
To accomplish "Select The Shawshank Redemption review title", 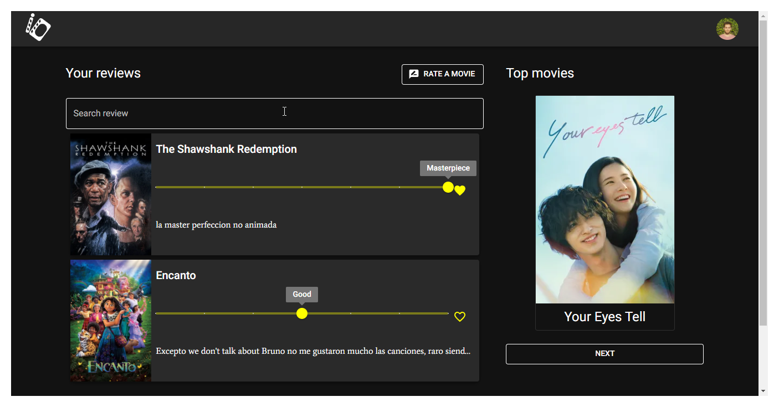I will tap(226, 149).
